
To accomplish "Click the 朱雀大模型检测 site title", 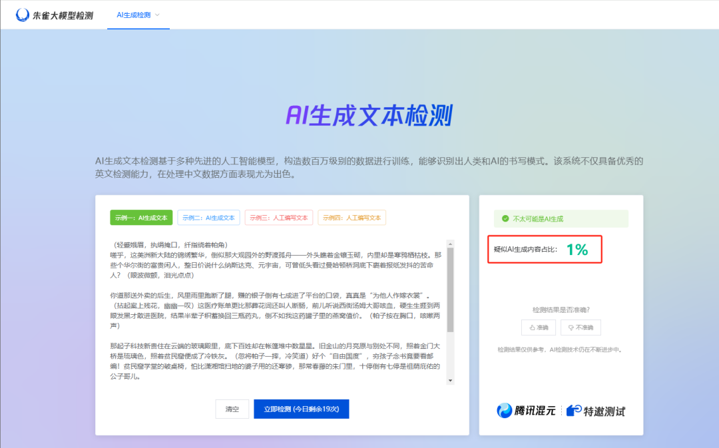I will [63, 15].
